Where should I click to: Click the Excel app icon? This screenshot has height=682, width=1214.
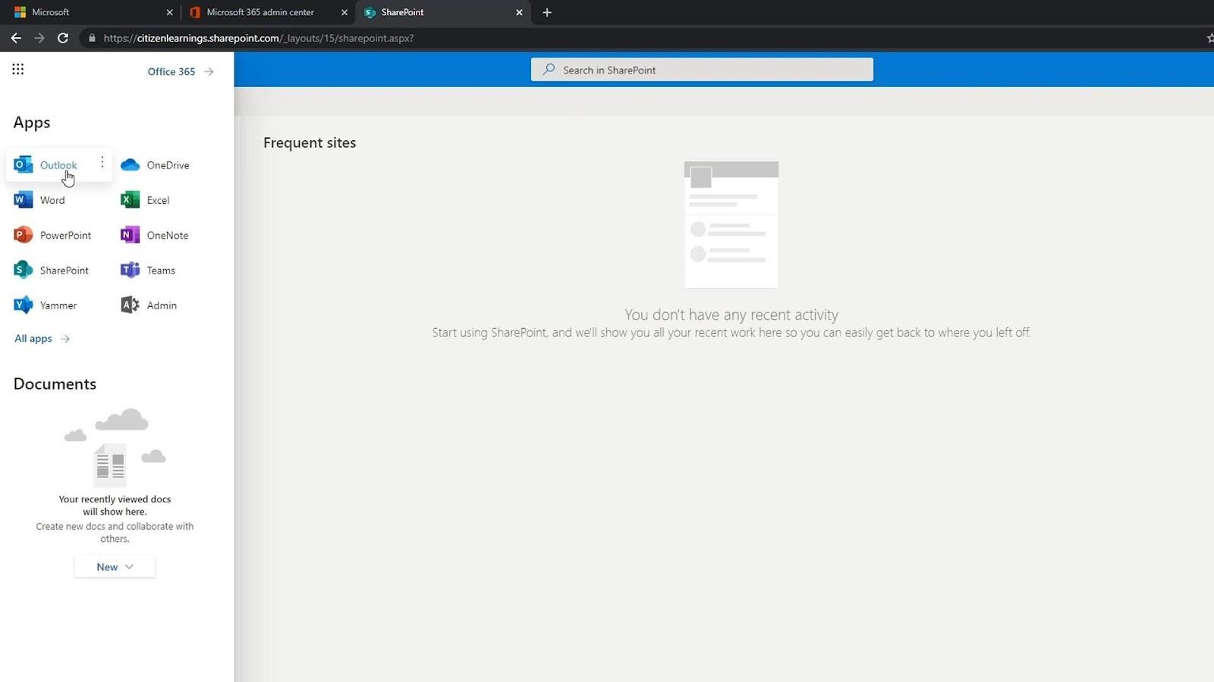(131, 200)
